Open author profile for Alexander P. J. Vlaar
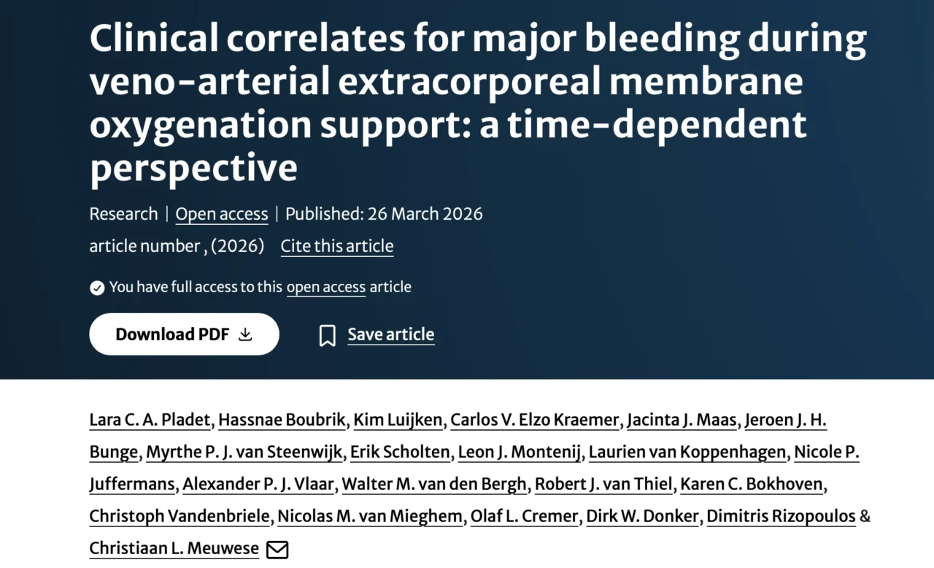Viewport: 934px width, 568px height. coord(258,484)
